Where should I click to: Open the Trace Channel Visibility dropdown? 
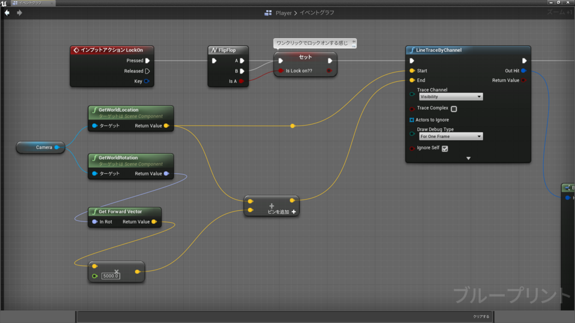pyautogui.click(x=451, y=96)
